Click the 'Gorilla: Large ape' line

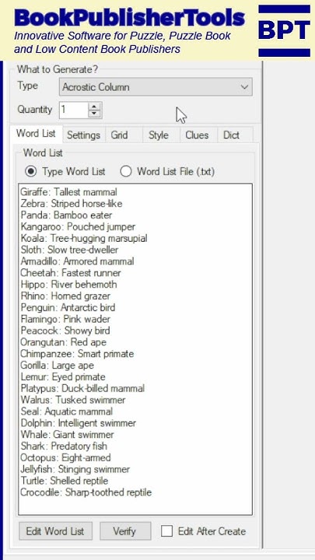[57, 366]
